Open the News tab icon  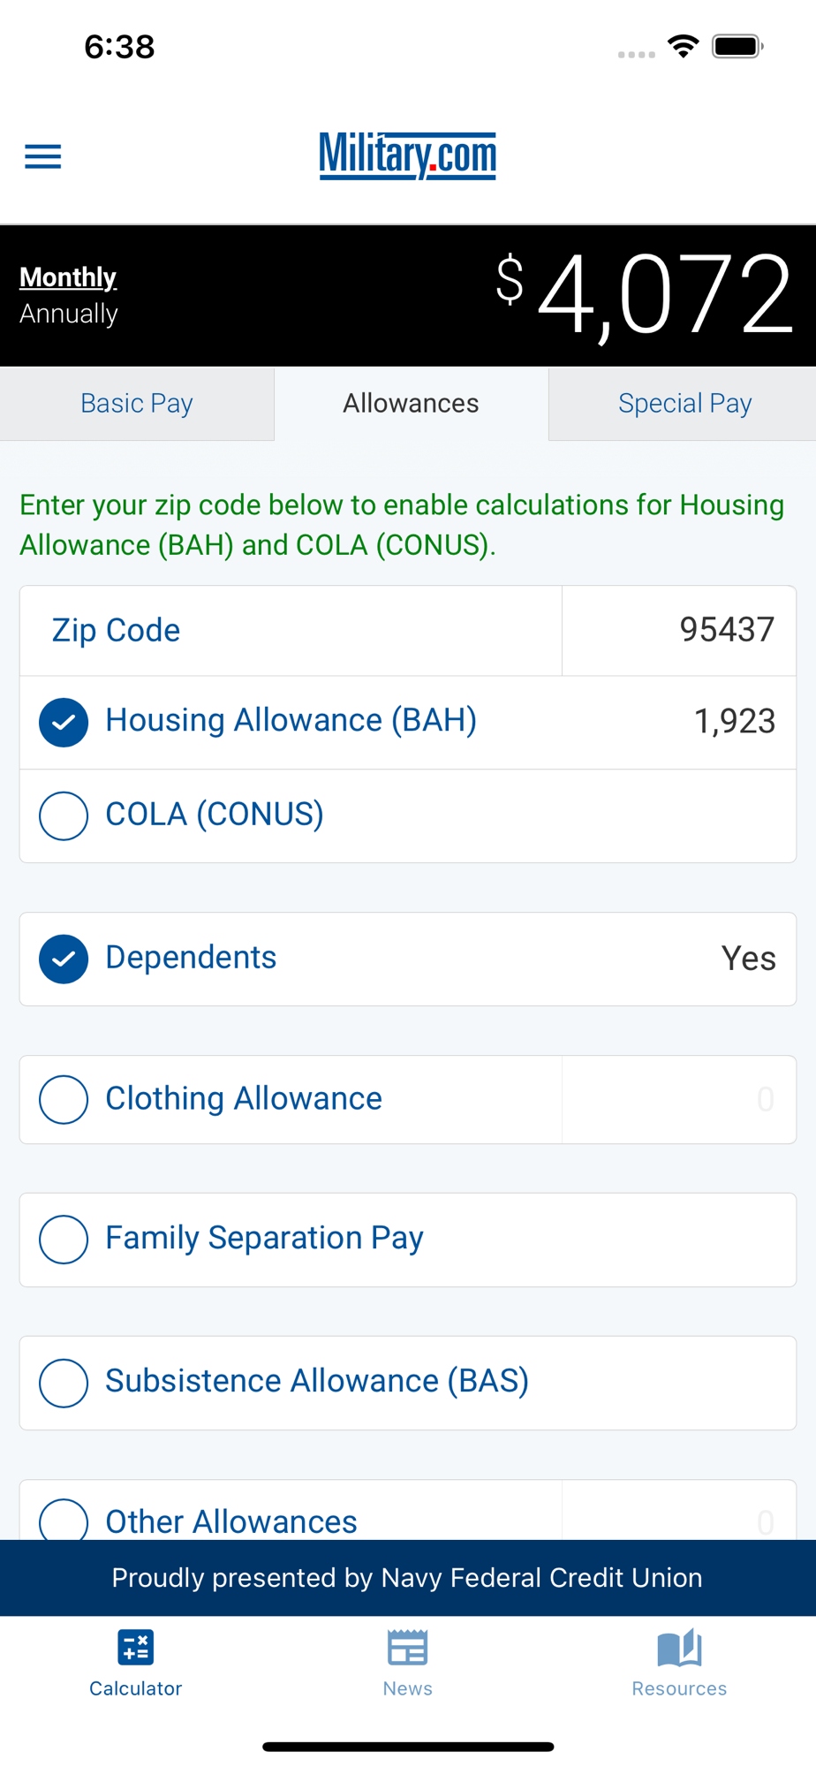click(407, 1649)
